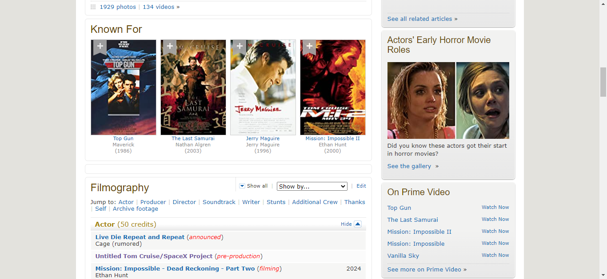Click Watch Now for Mission: Impossible II
Image resolution: width=607 pixels, height=279 pixels.
click(x=495, y=231)
